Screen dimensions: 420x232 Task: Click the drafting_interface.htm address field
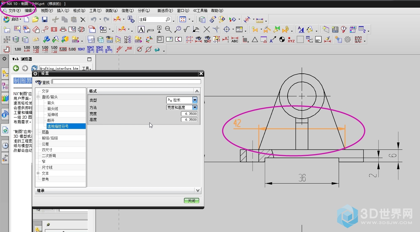59,68
